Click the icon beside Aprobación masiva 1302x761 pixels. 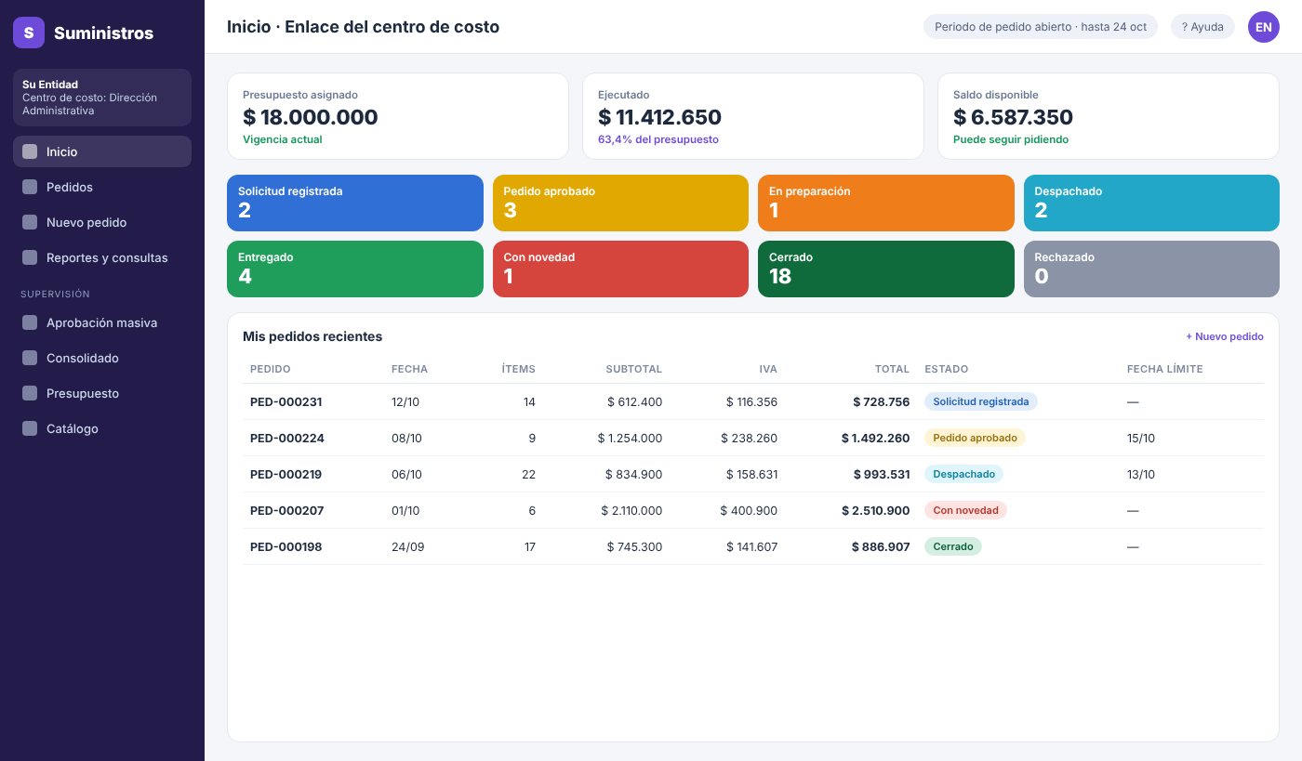pos(30,322)
